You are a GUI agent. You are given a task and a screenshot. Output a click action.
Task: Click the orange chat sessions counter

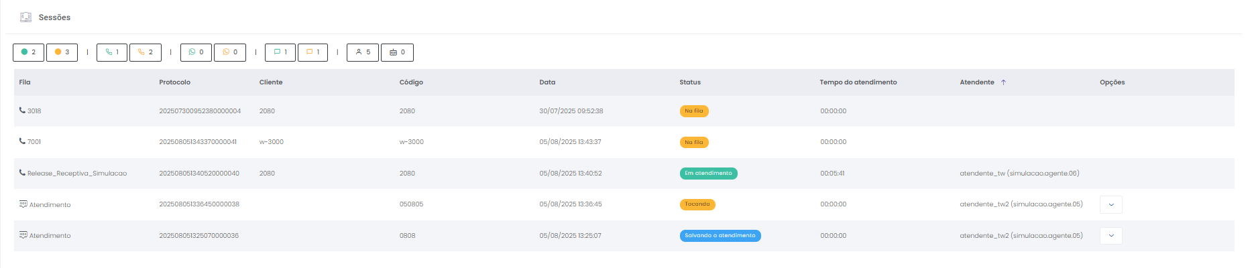pyautogui.click(x=312, y=52)
